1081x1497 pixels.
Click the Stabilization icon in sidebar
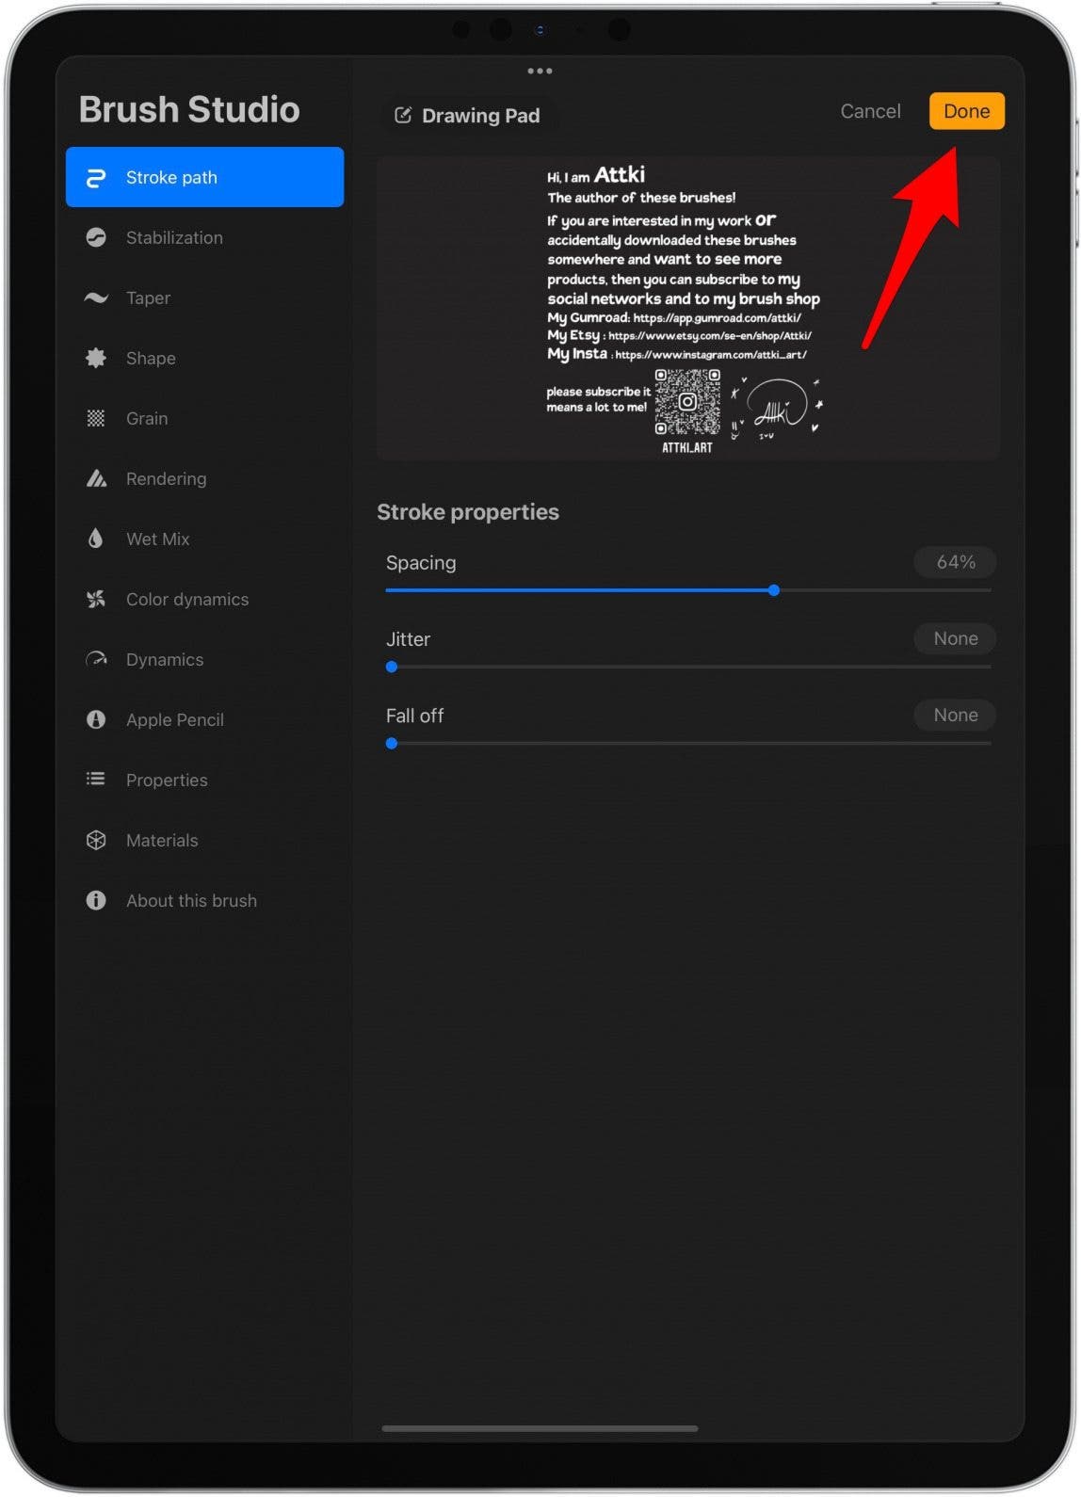click(x=96, y=237)
